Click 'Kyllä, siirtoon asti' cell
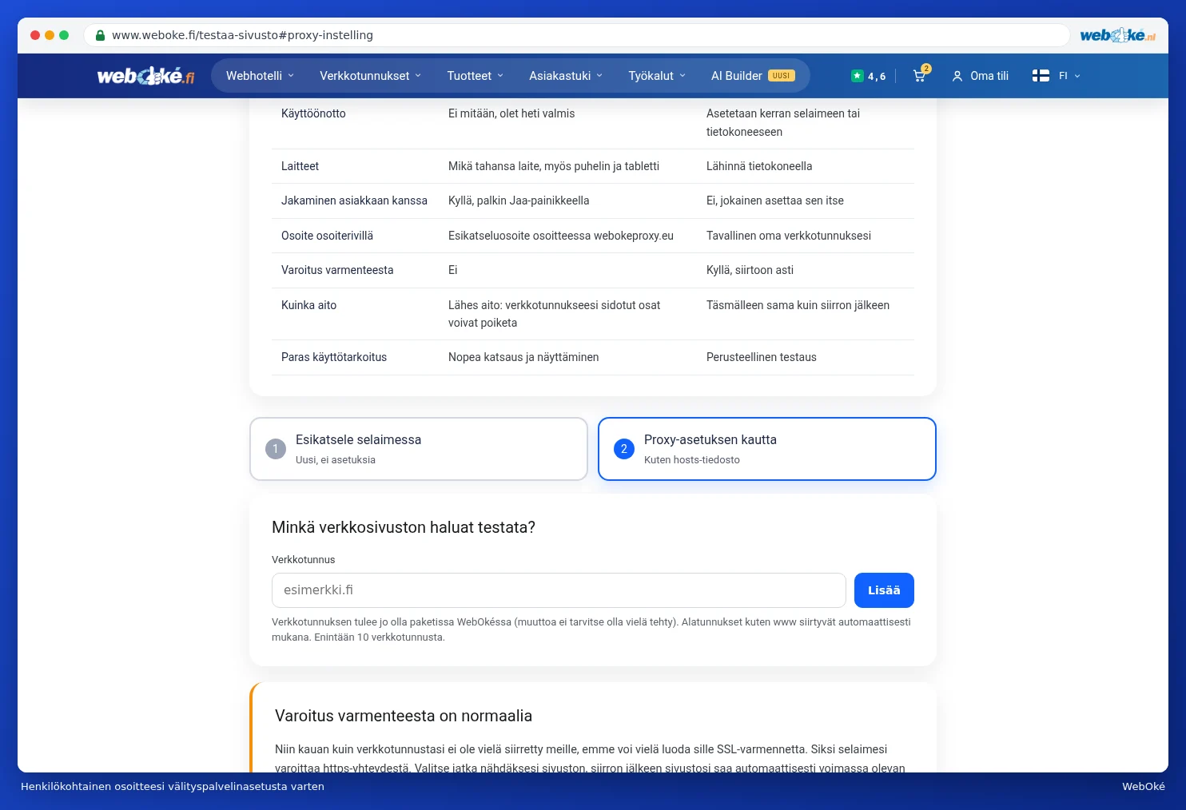 point(750,270)
